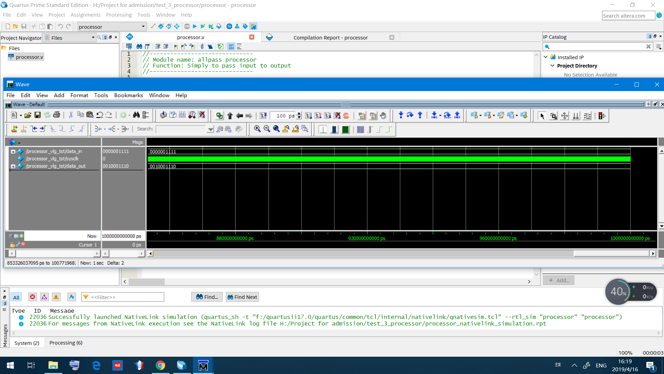Switch to Compilation Report - processor tab

pyautogui.click(x=330, y=37)
